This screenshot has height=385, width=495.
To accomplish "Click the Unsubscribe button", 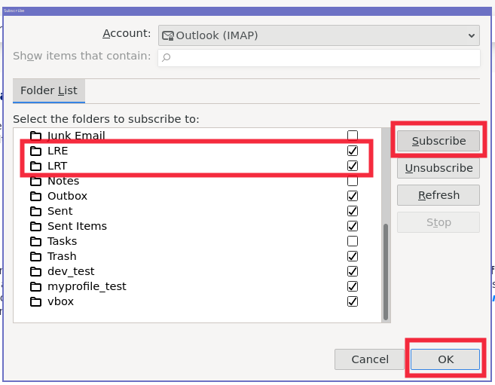I will click(x=438, y=168).
